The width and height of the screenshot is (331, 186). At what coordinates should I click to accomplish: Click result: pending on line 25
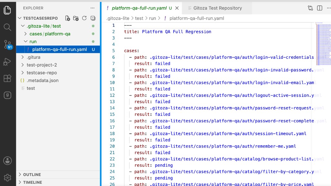click(154, 178)
